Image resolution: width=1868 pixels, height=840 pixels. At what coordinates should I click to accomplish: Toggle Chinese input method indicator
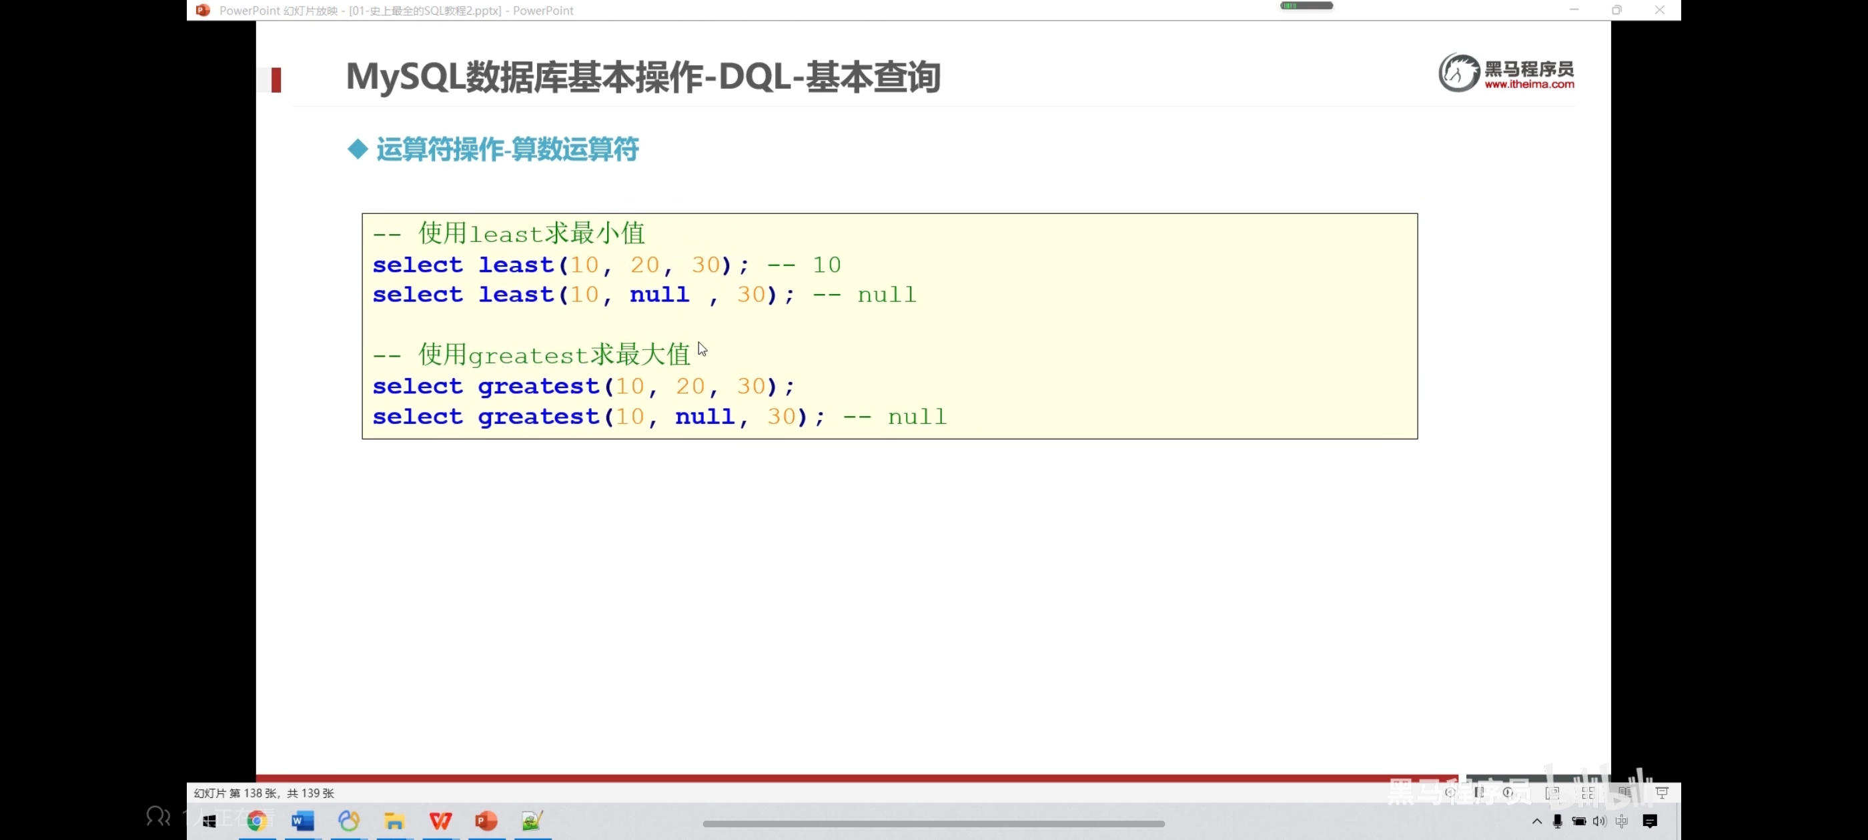pos(1622,821)
